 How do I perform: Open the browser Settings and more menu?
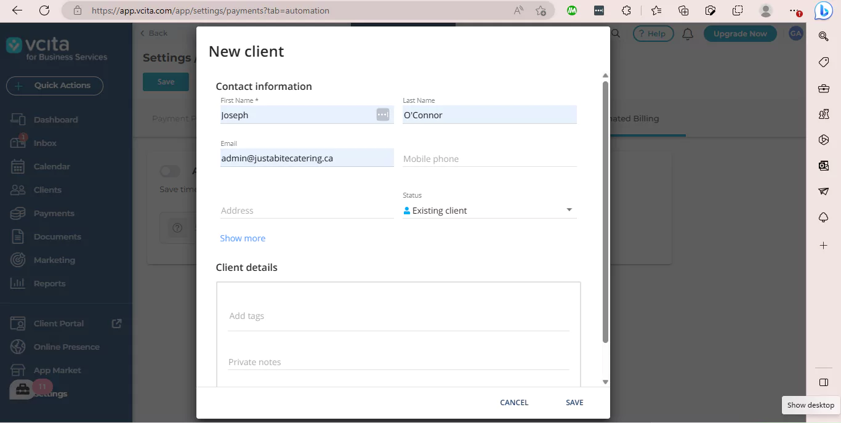coord(795,10)
